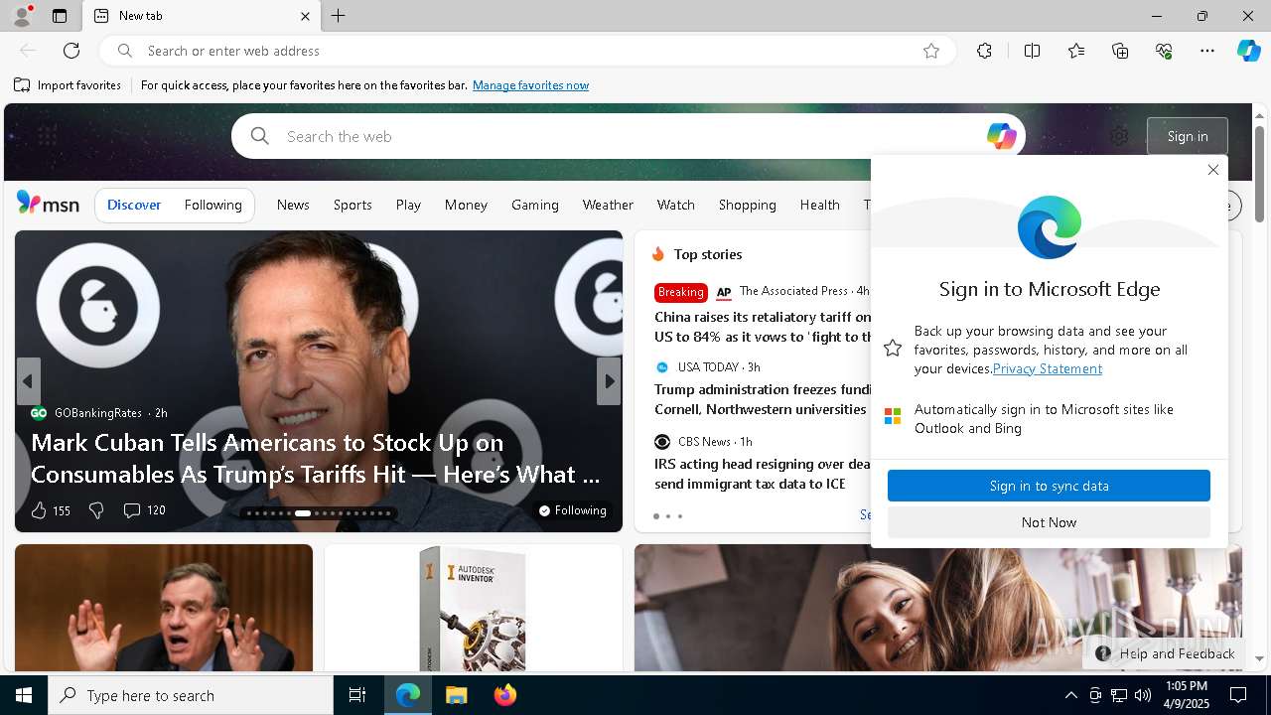
Task: Open Settings and more ellipsis menu
Action: point(1207,51)
